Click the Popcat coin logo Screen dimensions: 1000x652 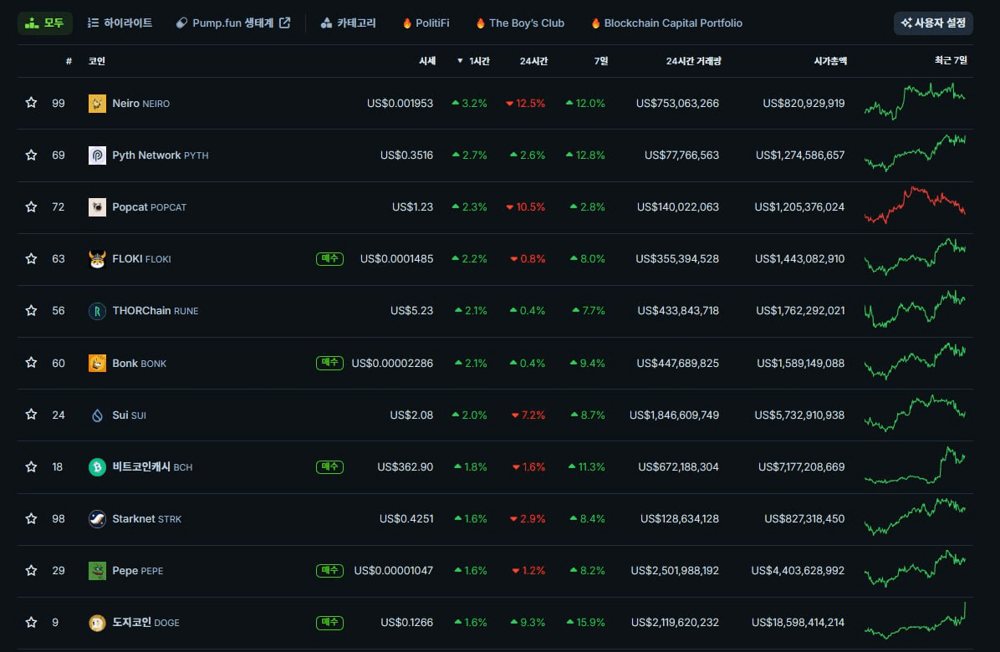pyautogui.click(x=97, y=207)
